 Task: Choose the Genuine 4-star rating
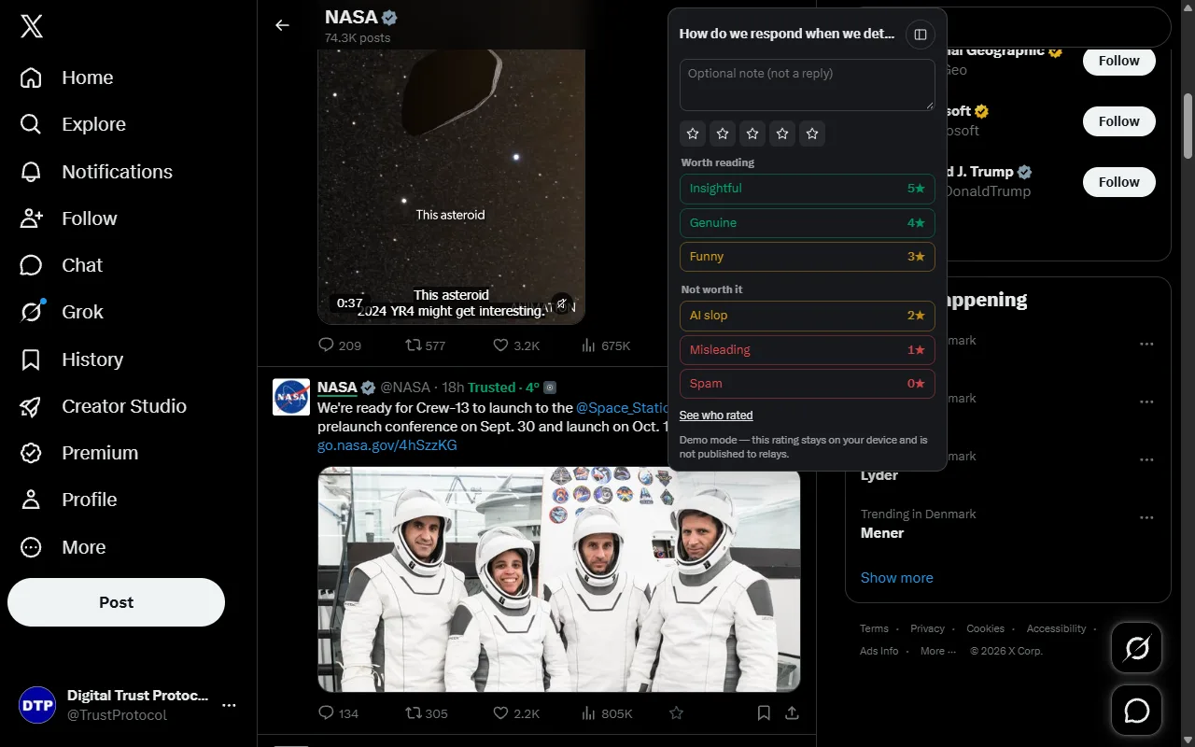[808, 223]
